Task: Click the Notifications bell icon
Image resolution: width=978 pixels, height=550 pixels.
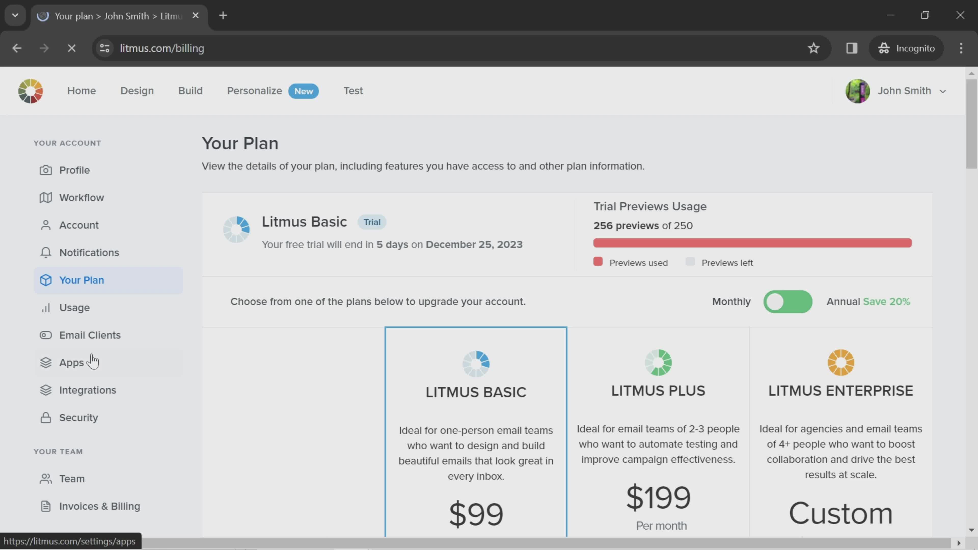Action: [x=46, y=252]
